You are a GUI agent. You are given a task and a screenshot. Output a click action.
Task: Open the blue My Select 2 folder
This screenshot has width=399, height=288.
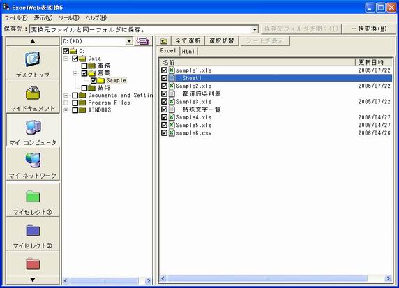point(33,230)
